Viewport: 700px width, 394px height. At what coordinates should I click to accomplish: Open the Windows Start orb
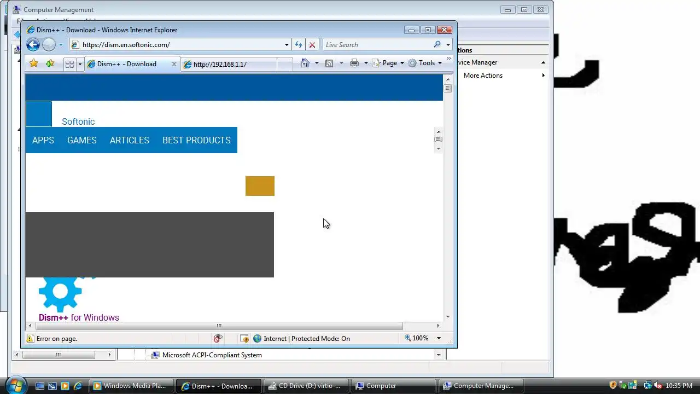15,385
